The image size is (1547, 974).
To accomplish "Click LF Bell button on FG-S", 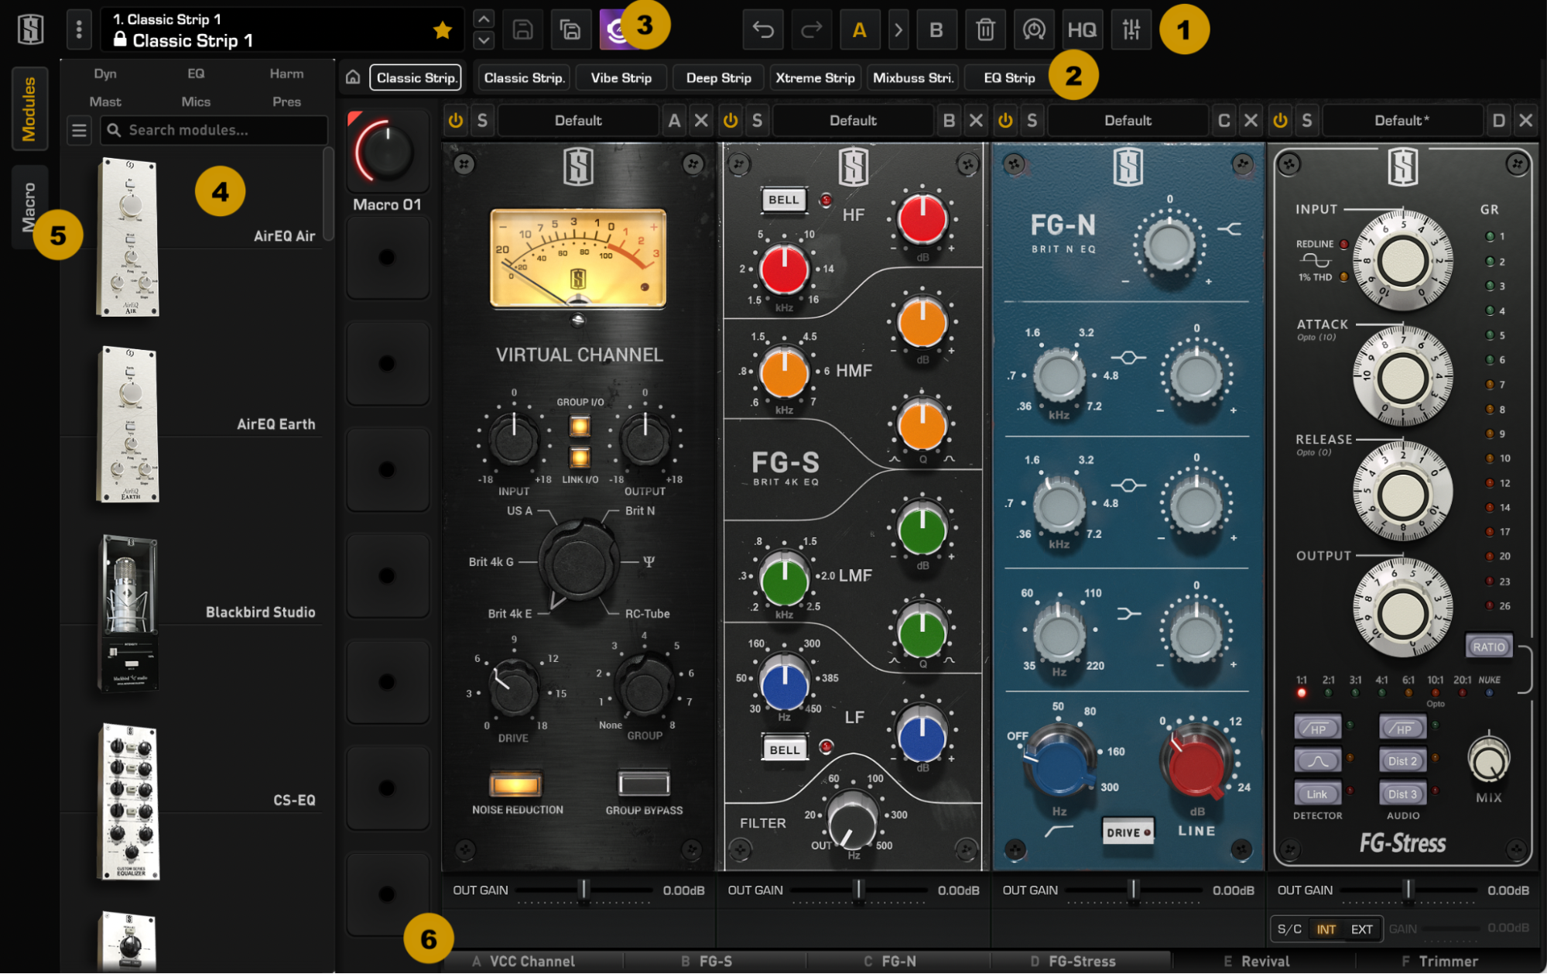I will (784, 749).
